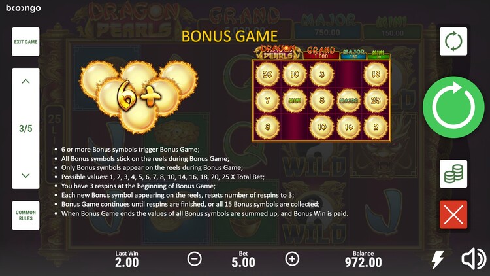Click the 6+ golden pearls image
The image size is (490, 276).
139,97
